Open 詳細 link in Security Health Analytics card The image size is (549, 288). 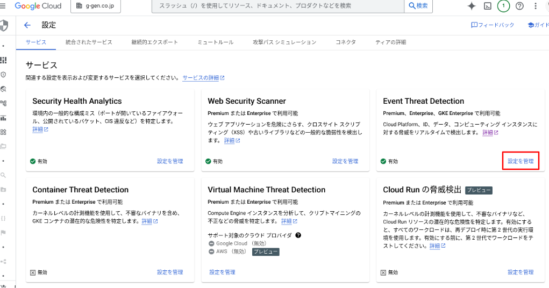(40, 129)
